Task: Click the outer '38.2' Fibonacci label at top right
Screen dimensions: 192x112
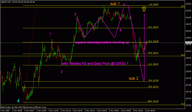Action: (x=183, y=6)
